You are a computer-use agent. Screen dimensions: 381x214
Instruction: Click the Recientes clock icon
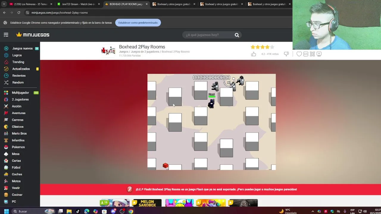pyautogui.click(x=6, y=76)
